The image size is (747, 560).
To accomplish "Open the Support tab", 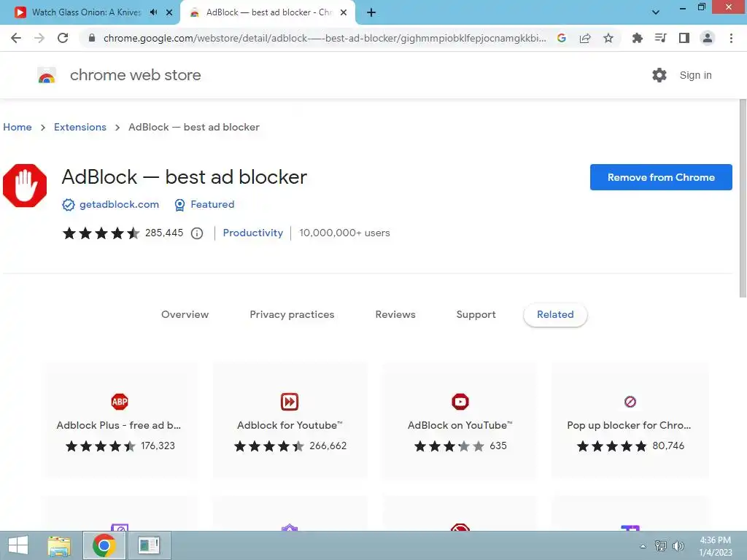I will [476, 315].
